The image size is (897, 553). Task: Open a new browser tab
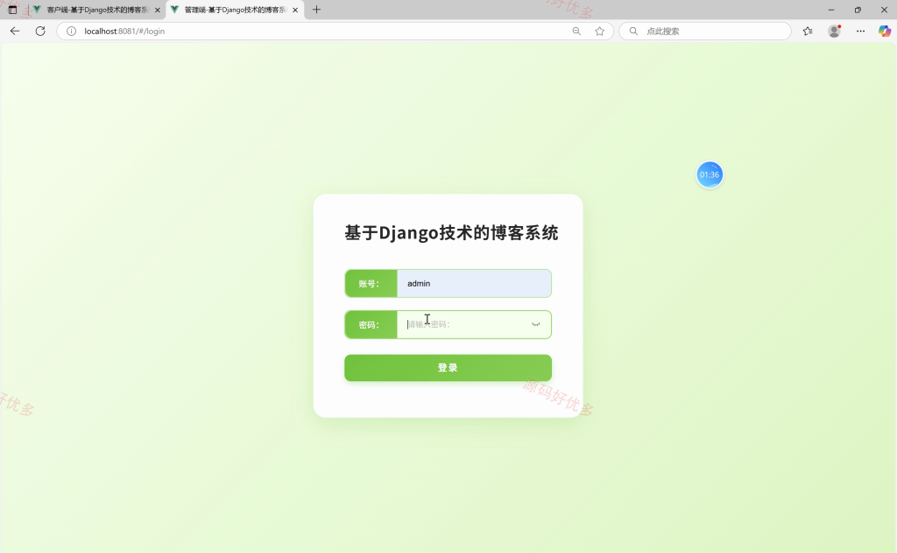click(x=316, y=10)
